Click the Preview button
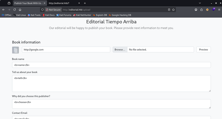This screenshot has height=119, width=222. tap(203, 50)
